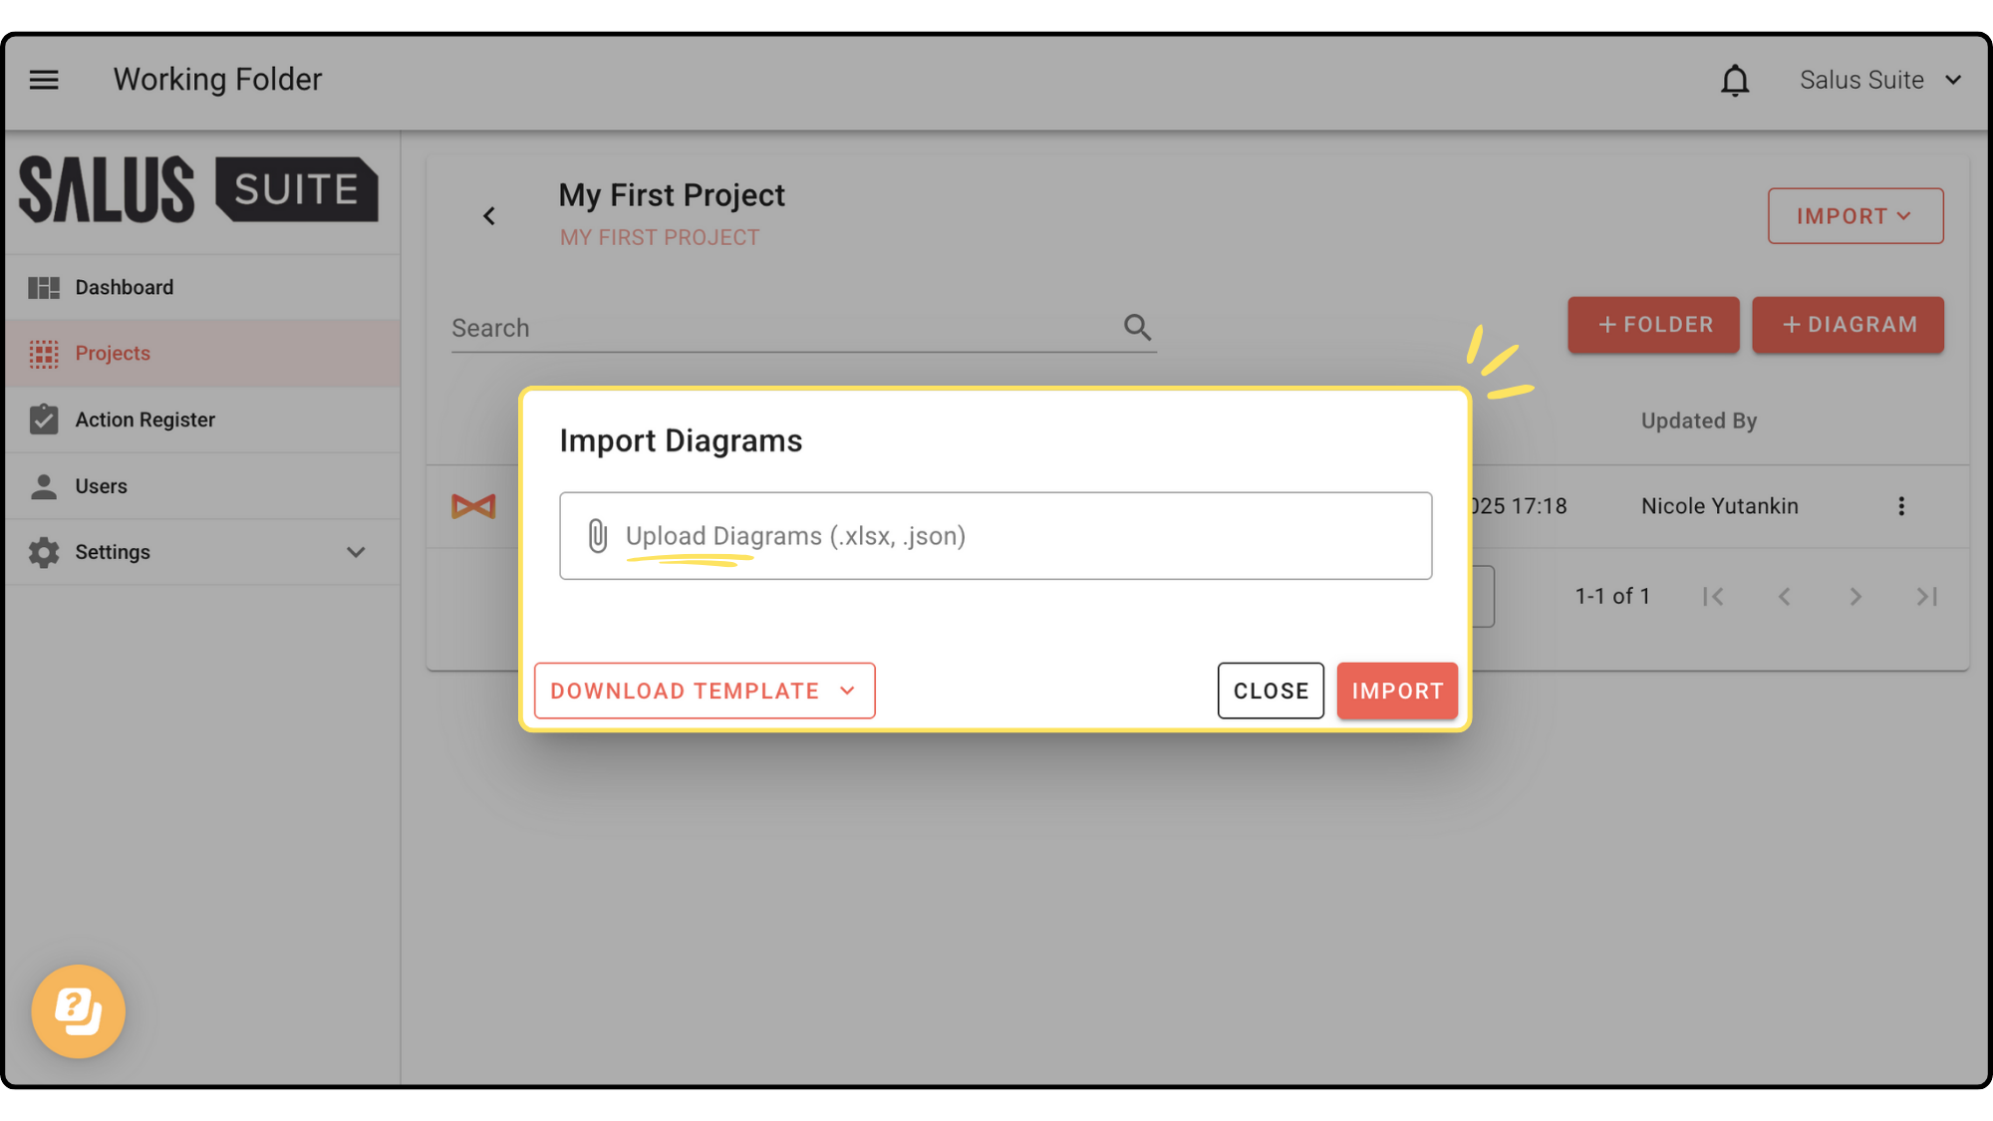Go to Dashboard in sidebar
The image size is (1993, 1121).
point(125,288)
